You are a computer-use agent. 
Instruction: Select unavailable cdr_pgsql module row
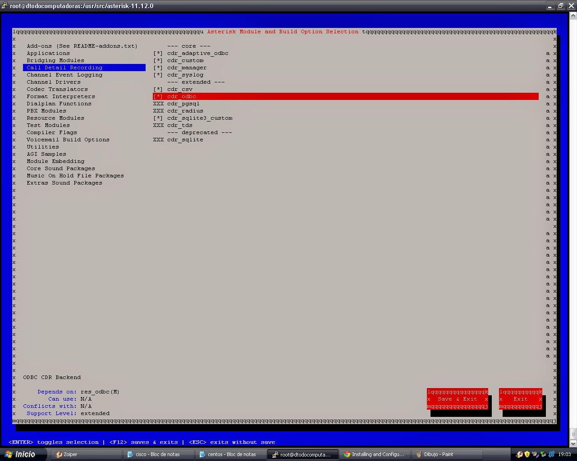point(176,104)
